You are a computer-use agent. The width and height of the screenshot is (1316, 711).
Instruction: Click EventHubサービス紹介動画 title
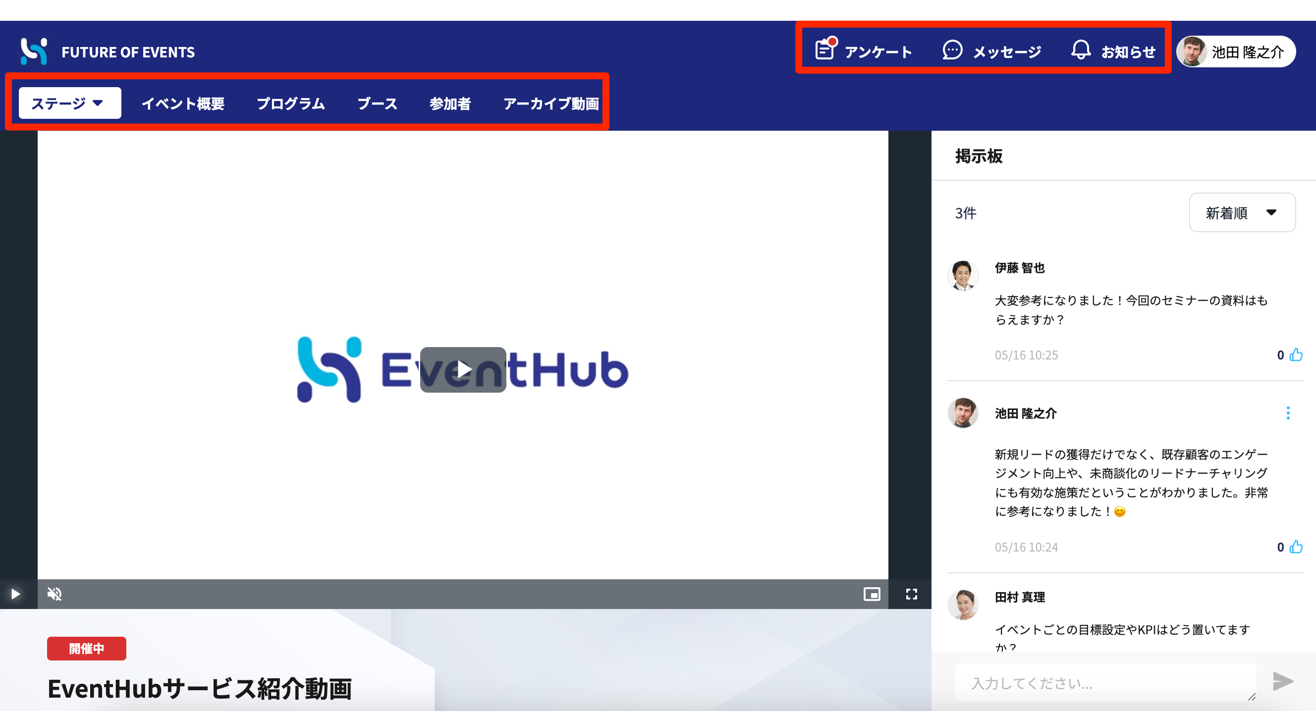click(200, 689)
